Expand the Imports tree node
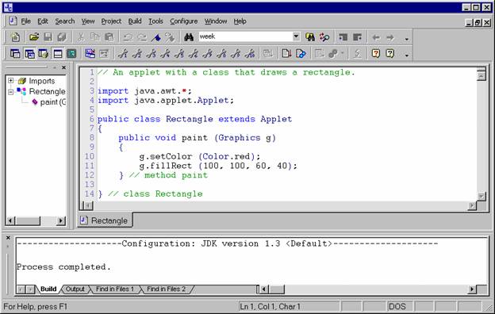The height and width of the screenshot is (314, 495). [11, 80]
